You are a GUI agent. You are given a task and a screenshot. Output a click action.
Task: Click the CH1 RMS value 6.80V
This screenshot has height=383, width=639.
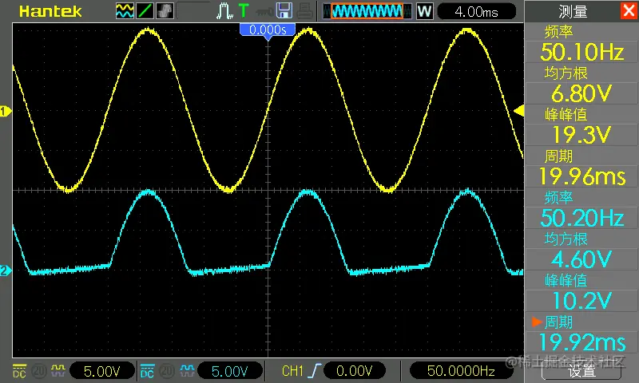click(581, 93)
